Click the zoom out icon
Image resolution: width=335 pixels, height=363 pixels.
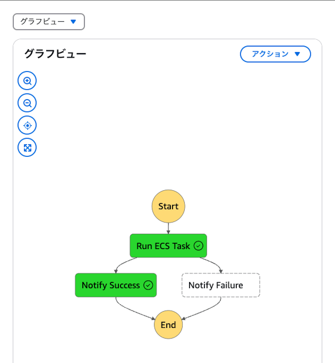click(27, 103)
